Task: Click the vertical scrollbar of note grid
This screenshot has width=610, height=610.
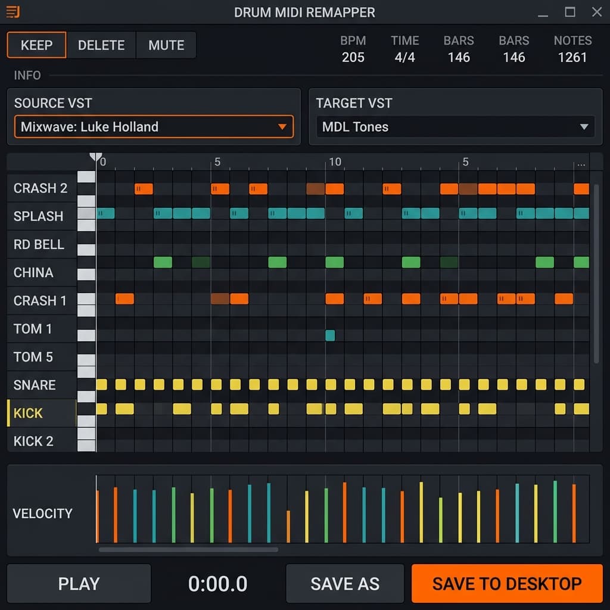Action: coord(596,274)
